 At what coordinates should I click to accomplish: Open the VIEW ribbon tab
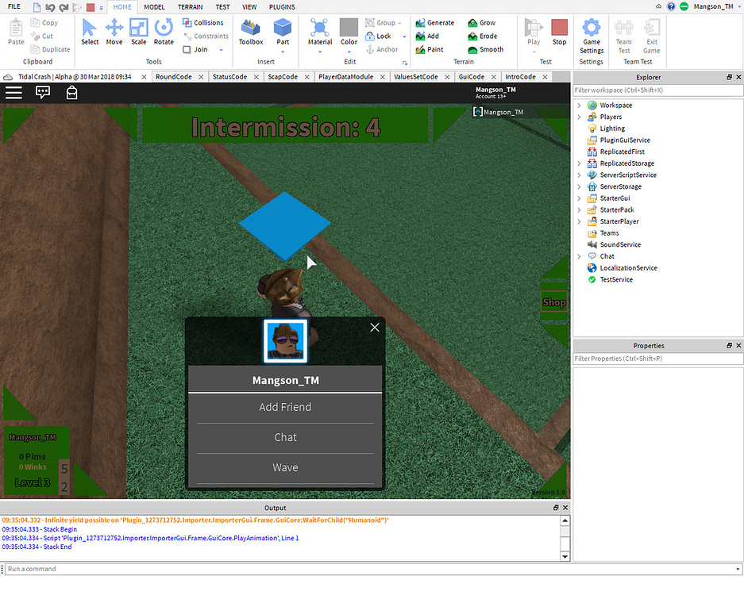tap(249, 7)
